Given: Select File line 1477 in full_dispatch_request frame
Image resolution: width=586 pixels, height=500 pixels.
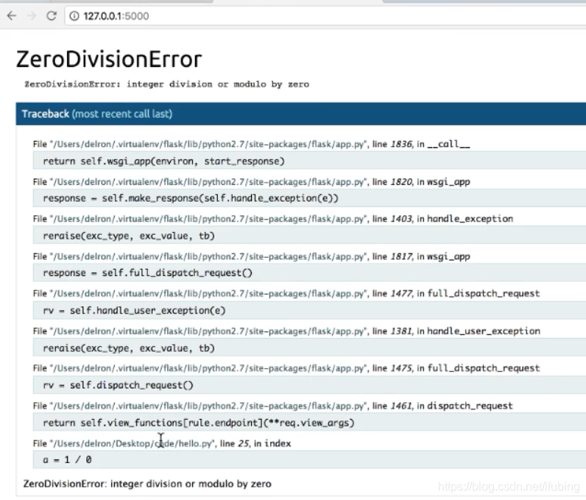Looking at the screenshot, I should pyautogui.click(x=286, y=293).
